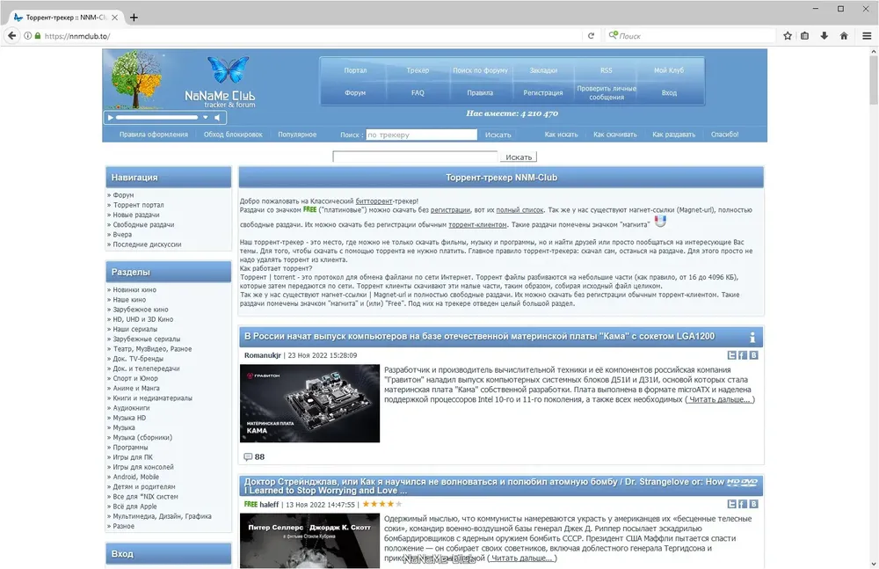Go to the Регистрация menu item
879x569 pixels.
pyautogui.click(x=542, y=92)
